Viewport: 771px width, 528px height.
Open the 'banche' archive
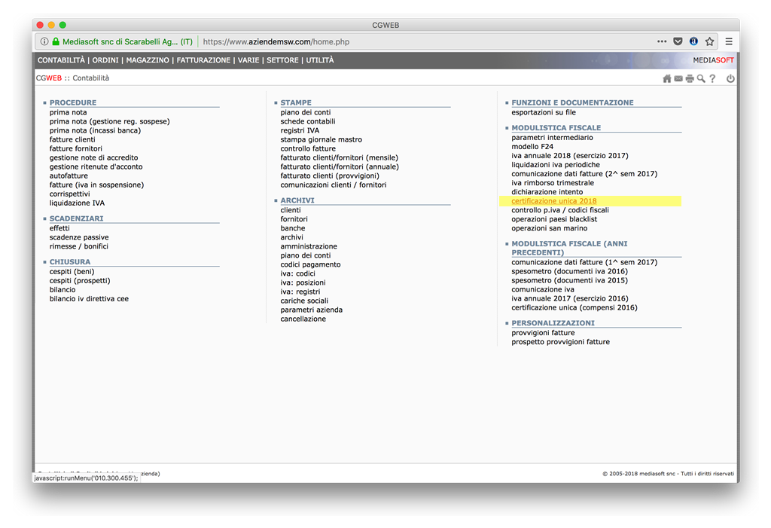(293, 228)
